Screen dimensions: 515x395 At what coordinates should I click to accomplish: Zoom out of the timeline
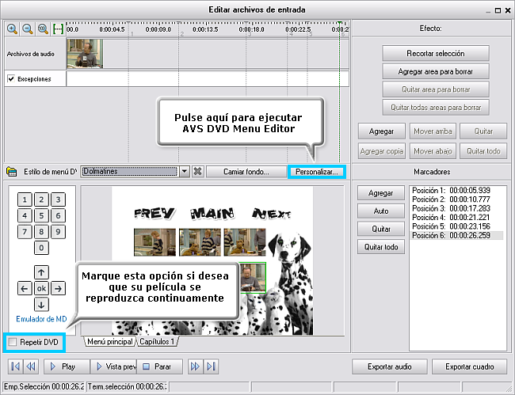click(28, 28)
